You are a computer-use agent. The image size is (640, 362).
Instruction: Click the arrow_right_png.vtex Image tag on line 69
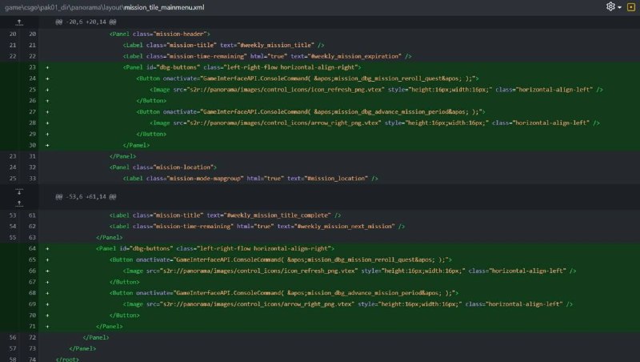pos(348,304)
